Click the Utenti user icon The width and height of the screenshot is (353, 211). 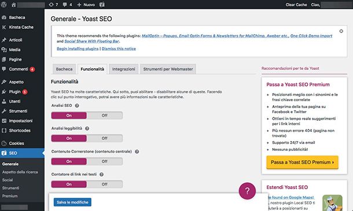[4, 101]
